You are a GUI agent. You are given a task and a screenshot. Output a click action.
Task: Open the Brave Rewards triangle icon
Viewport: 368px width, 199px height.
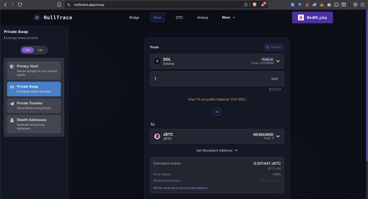tap(263, 5)
